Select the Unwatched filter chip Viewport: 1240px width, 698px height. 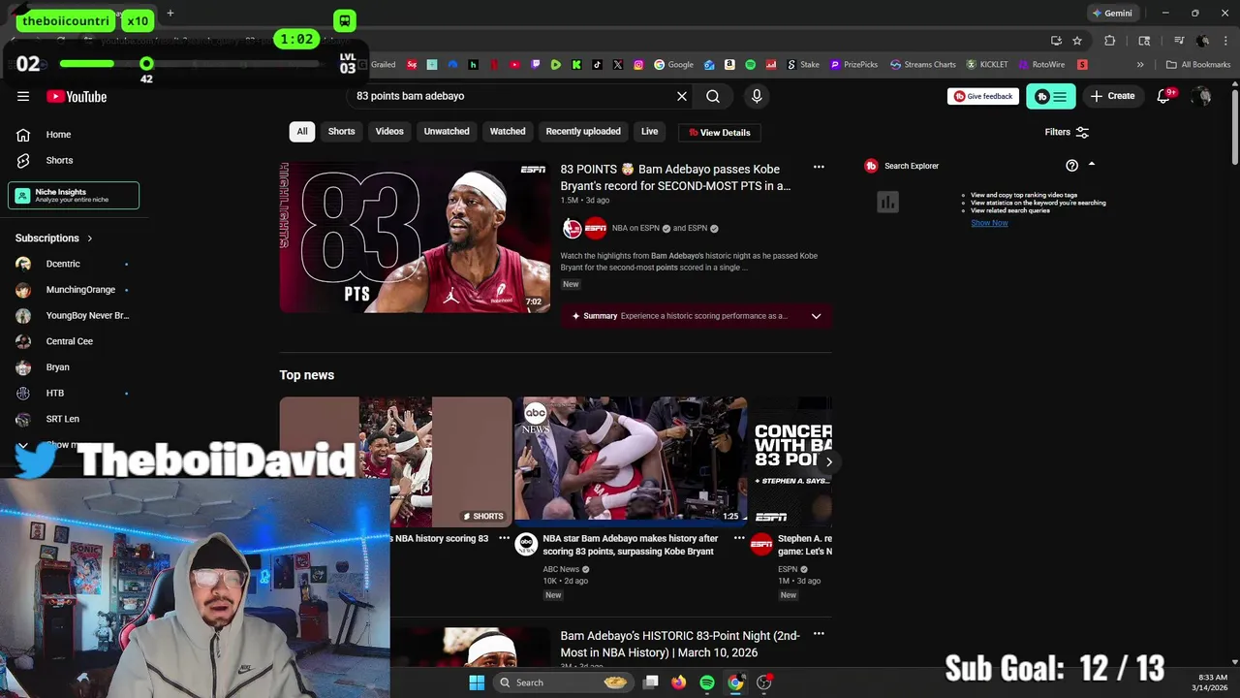[447, 131]
